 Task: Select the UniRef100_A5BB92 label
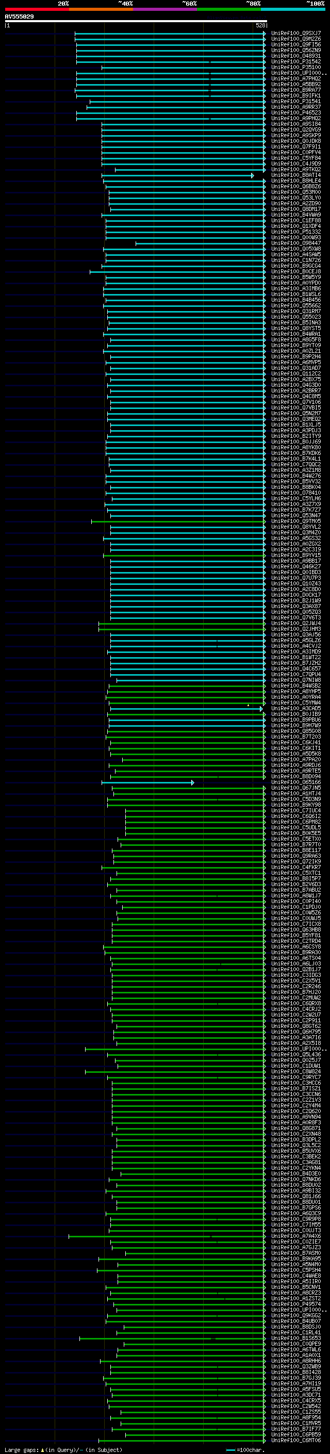296,84
